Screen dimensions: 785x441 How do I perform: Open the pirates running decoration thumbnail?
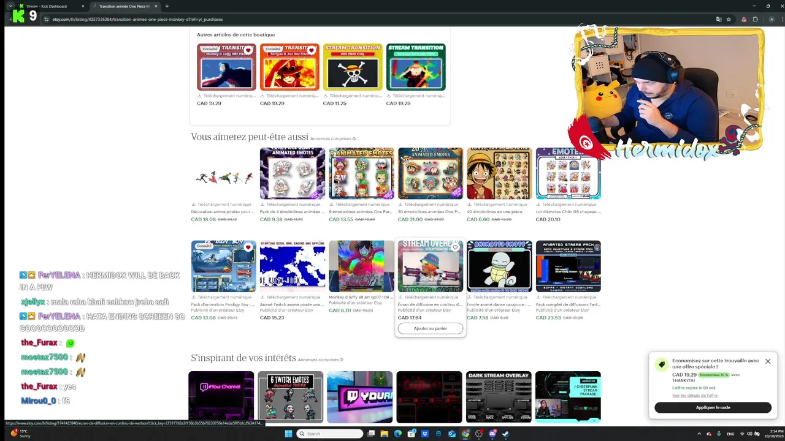[x=224, y=173]
